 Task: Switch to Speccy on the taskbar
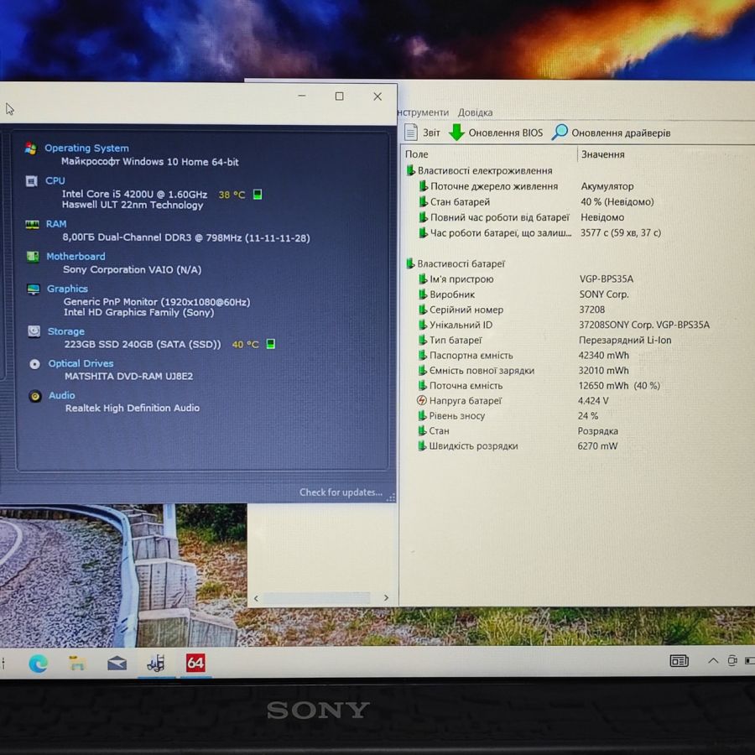coord(156,663)
